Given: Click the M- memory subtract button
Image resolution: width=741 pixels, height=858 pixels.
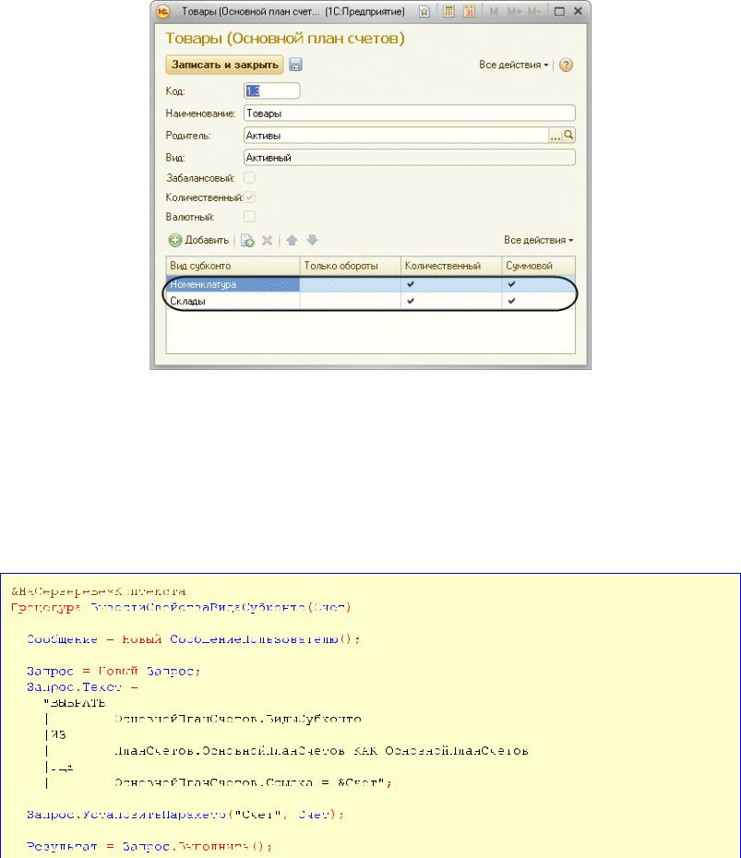Looking at the screenshot, I should pyautogui.click(x=534, y=11).
